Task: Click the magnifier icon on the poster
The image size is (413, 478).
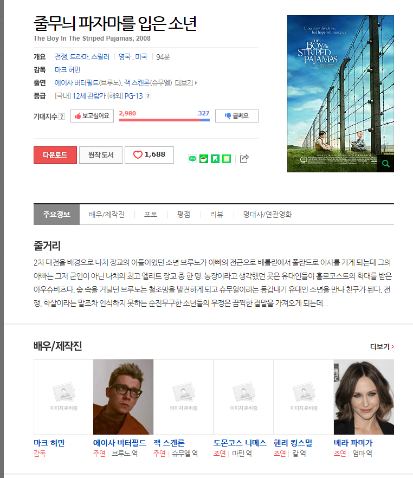Action: 385,164
